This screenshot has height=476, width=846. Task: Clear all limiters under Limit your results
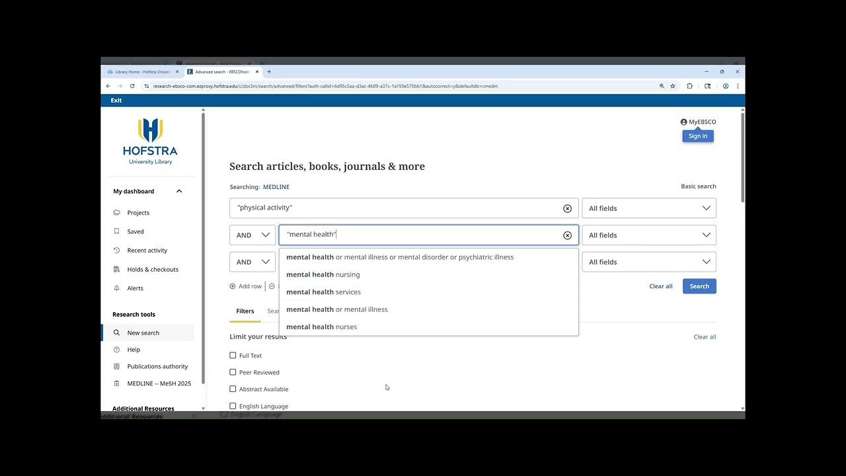pos(705,337)
